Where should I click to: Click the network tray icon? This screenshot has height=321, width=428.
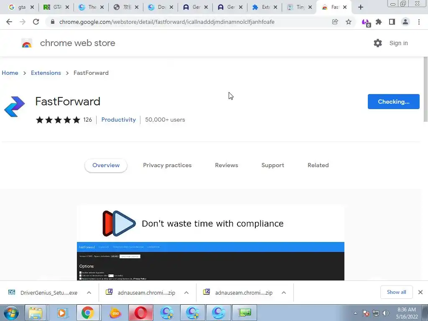pos(376,313)
